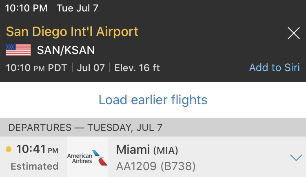Select the Departures Tuesday Jul 7 header
The height and width of the screenshot is (177, 306).
[x=85, y=128]
